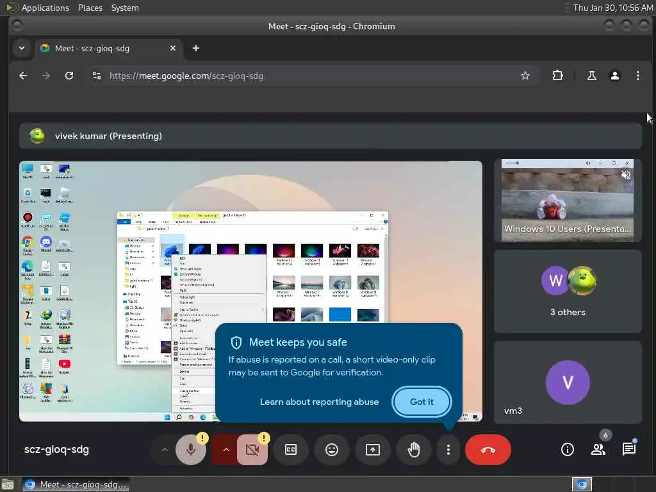Select the Windows 10 Users presentation tile
The width and height of the screenshot is (656, 492).
click(x=568, y=201)
